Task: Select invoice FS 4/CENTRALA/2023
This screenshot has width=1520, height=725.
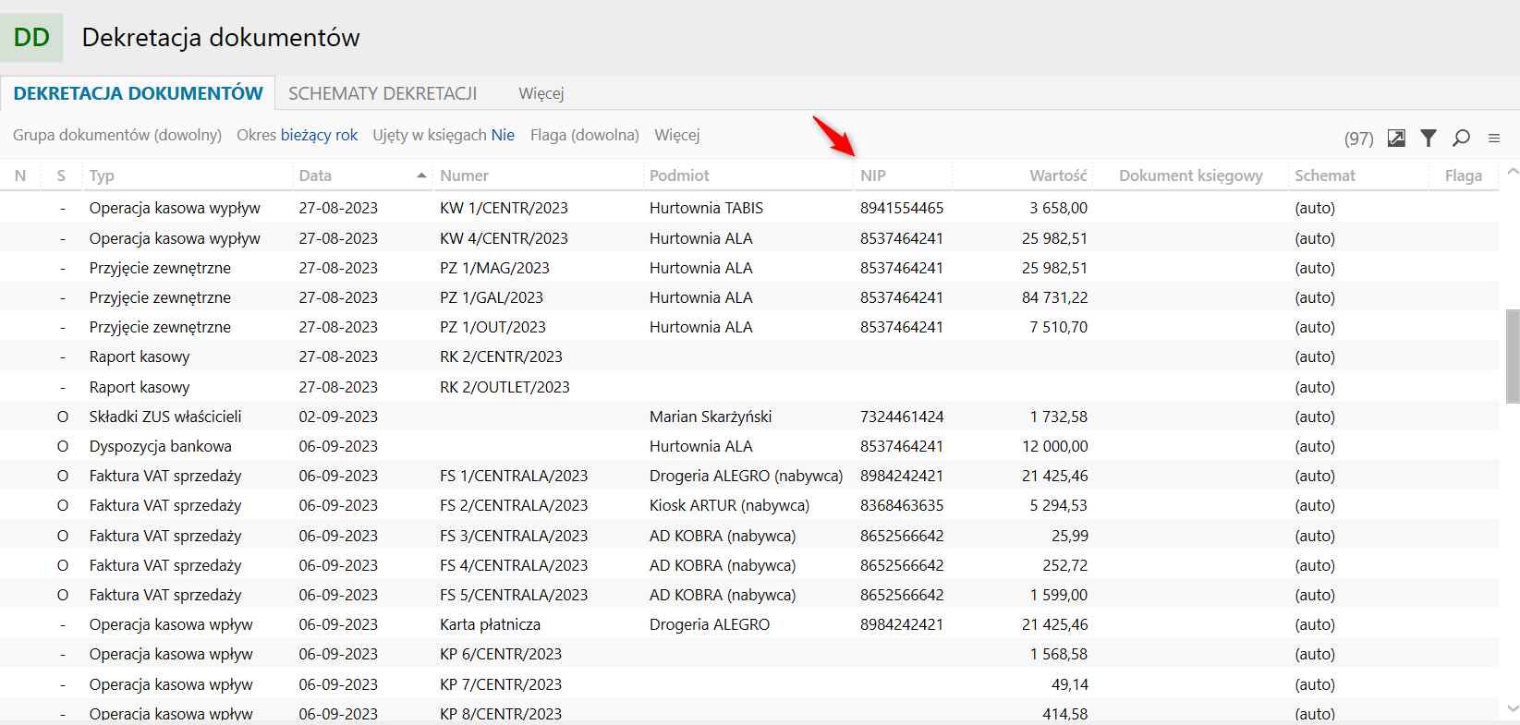Action: tap(514, 565)
